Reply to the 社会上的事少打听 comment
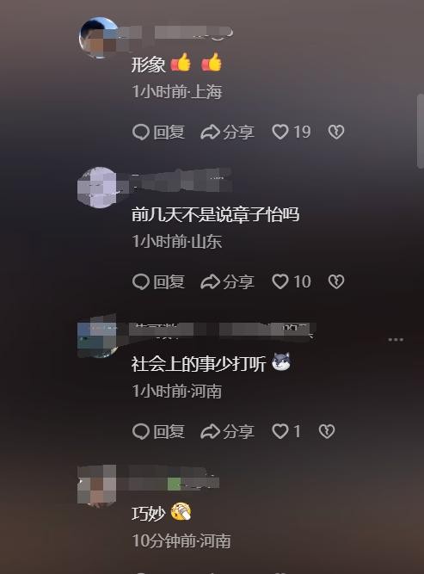The image size is (424, 574). click(x=158, y=431)
